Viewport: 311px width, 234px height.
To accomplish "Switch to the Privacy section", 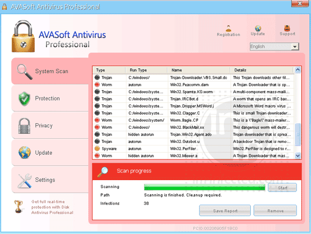I will point(50,126).
